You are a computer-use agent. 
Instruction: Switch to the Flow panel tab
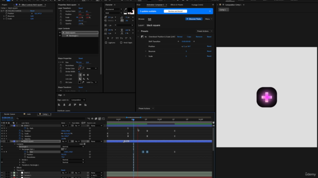click(139, 4)
